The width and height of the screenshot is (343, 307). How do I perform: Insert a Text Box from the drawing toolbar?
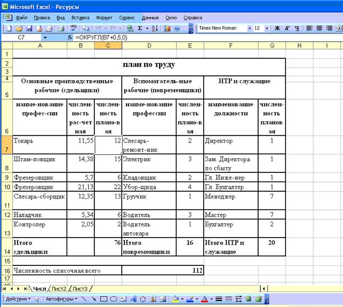[x=123, y=298]
